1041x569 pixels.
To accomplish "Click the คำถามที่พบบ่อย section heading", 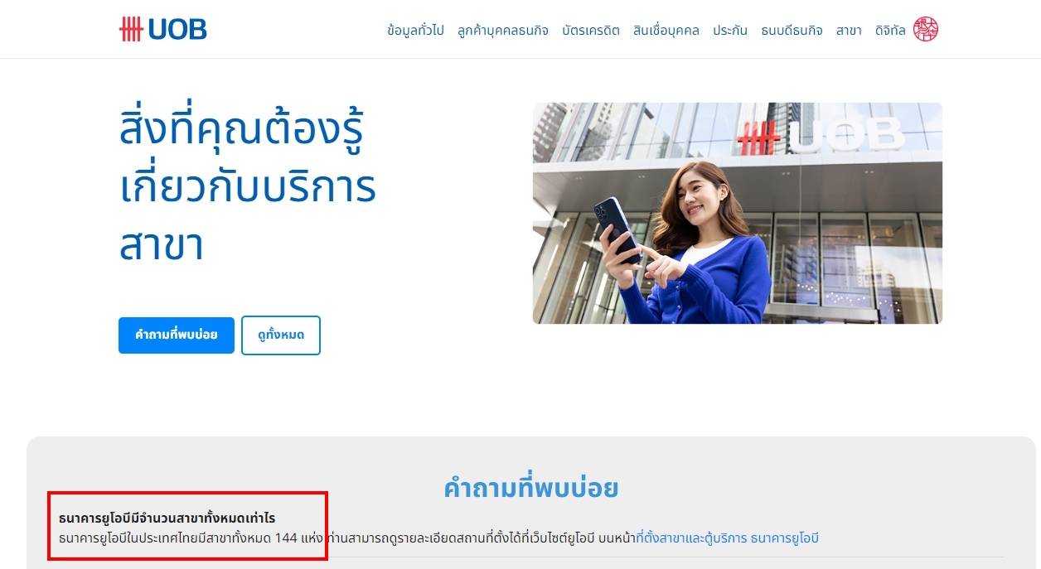I will 531,488.
